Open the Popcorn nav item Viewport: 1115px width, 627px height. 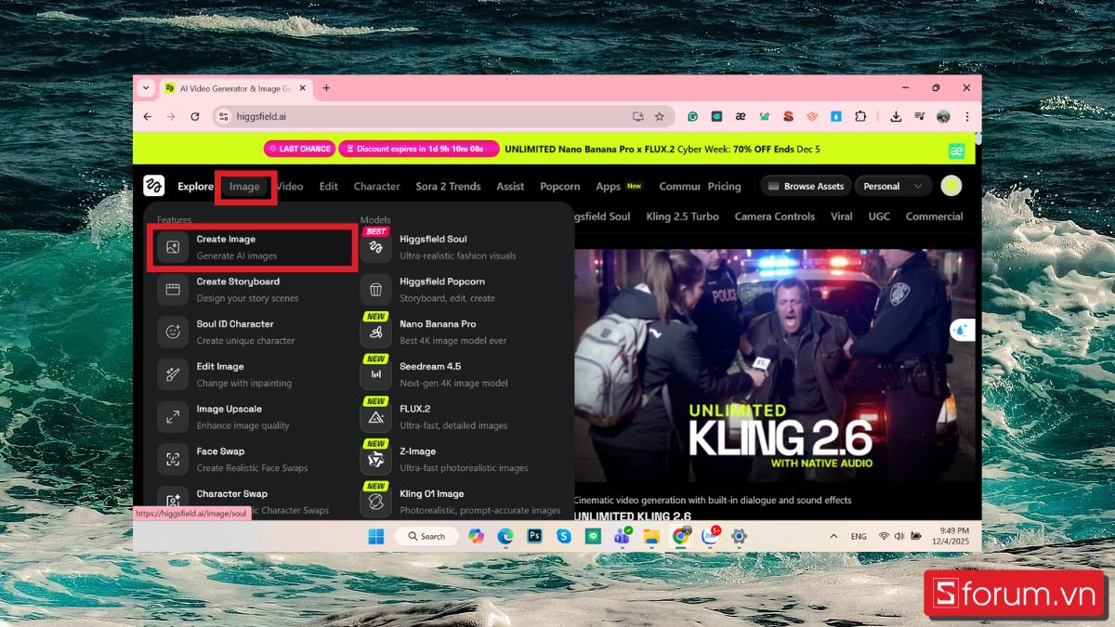(x=560, y=187)
